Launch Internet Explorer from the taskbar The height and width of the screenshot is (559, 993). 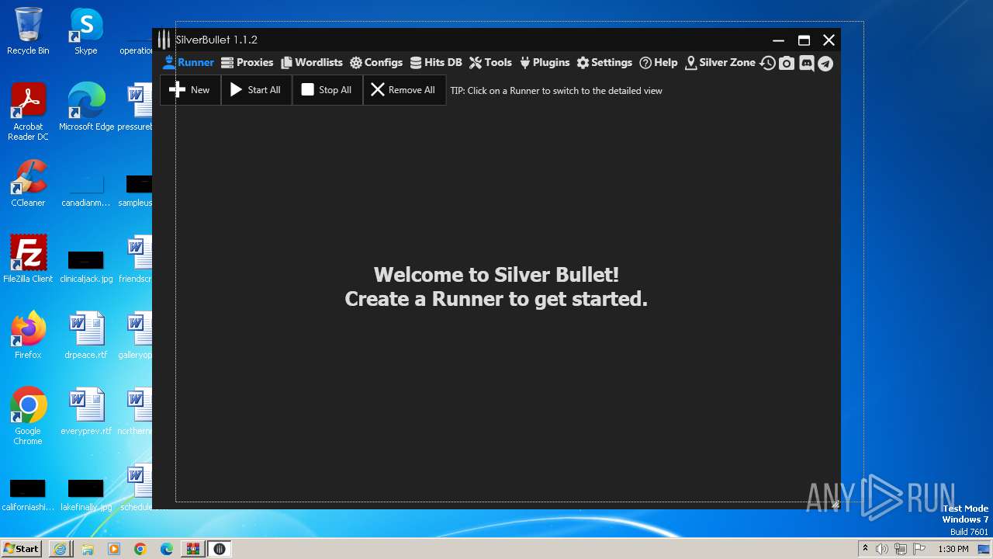[x=61, y=549]
